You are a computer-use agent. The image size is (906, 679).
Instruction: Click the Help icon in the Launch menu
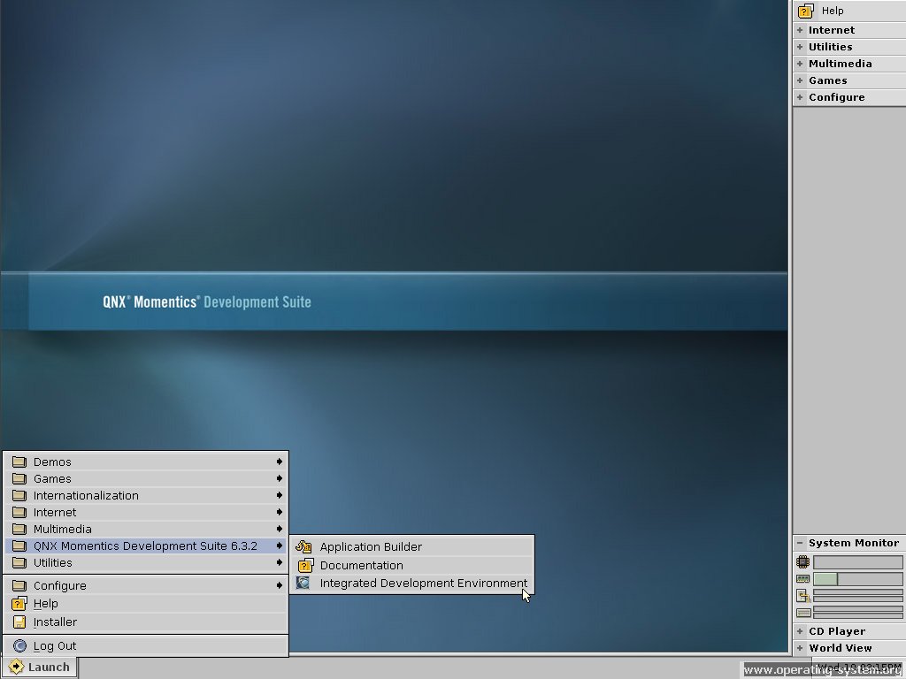[x=19, y=603]
